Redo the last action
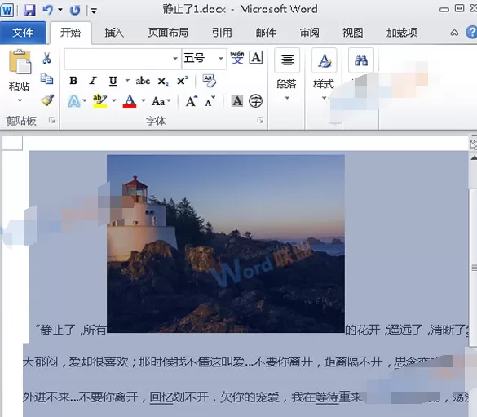 tap(75, 11)
